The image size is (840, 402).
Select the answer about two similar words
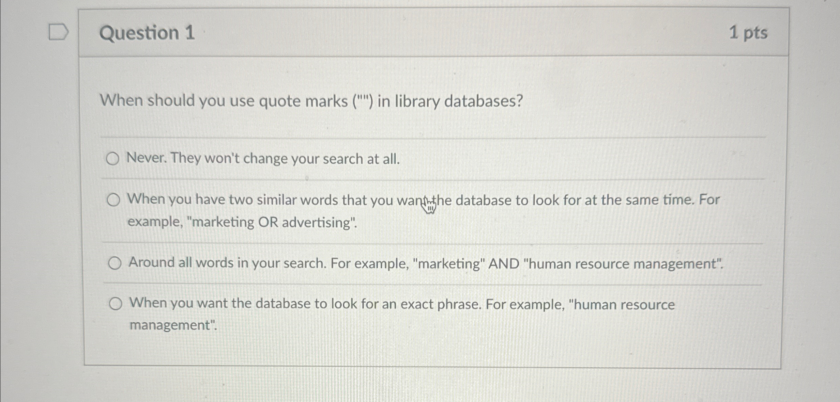(x=113, y=200)
